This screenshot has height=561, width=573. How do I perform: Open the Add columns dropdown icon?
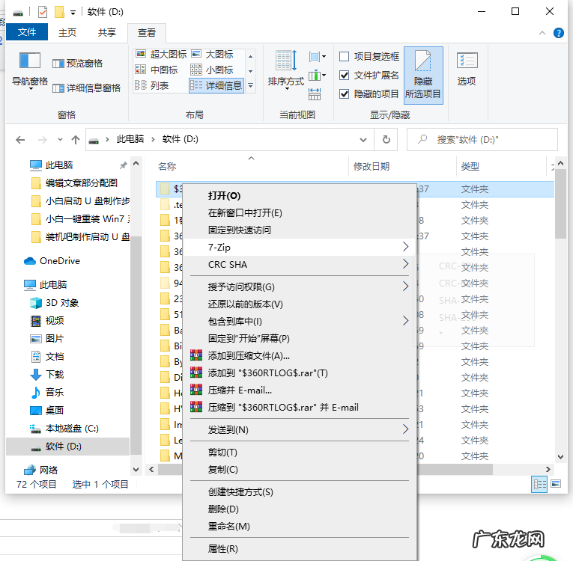coord(317,76)
